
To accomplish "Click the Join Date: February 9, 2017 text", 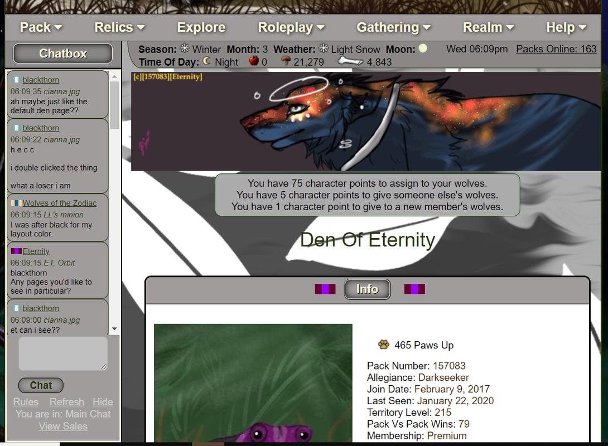I will 428,389.
